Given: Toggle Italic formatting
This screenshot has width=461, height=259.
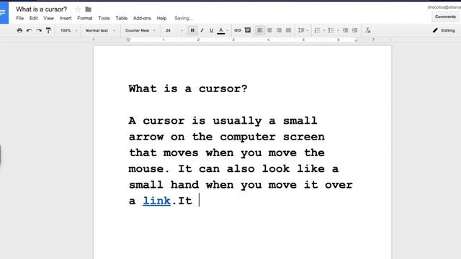Looking at the screenshot, I should click(x=202, y=30).
